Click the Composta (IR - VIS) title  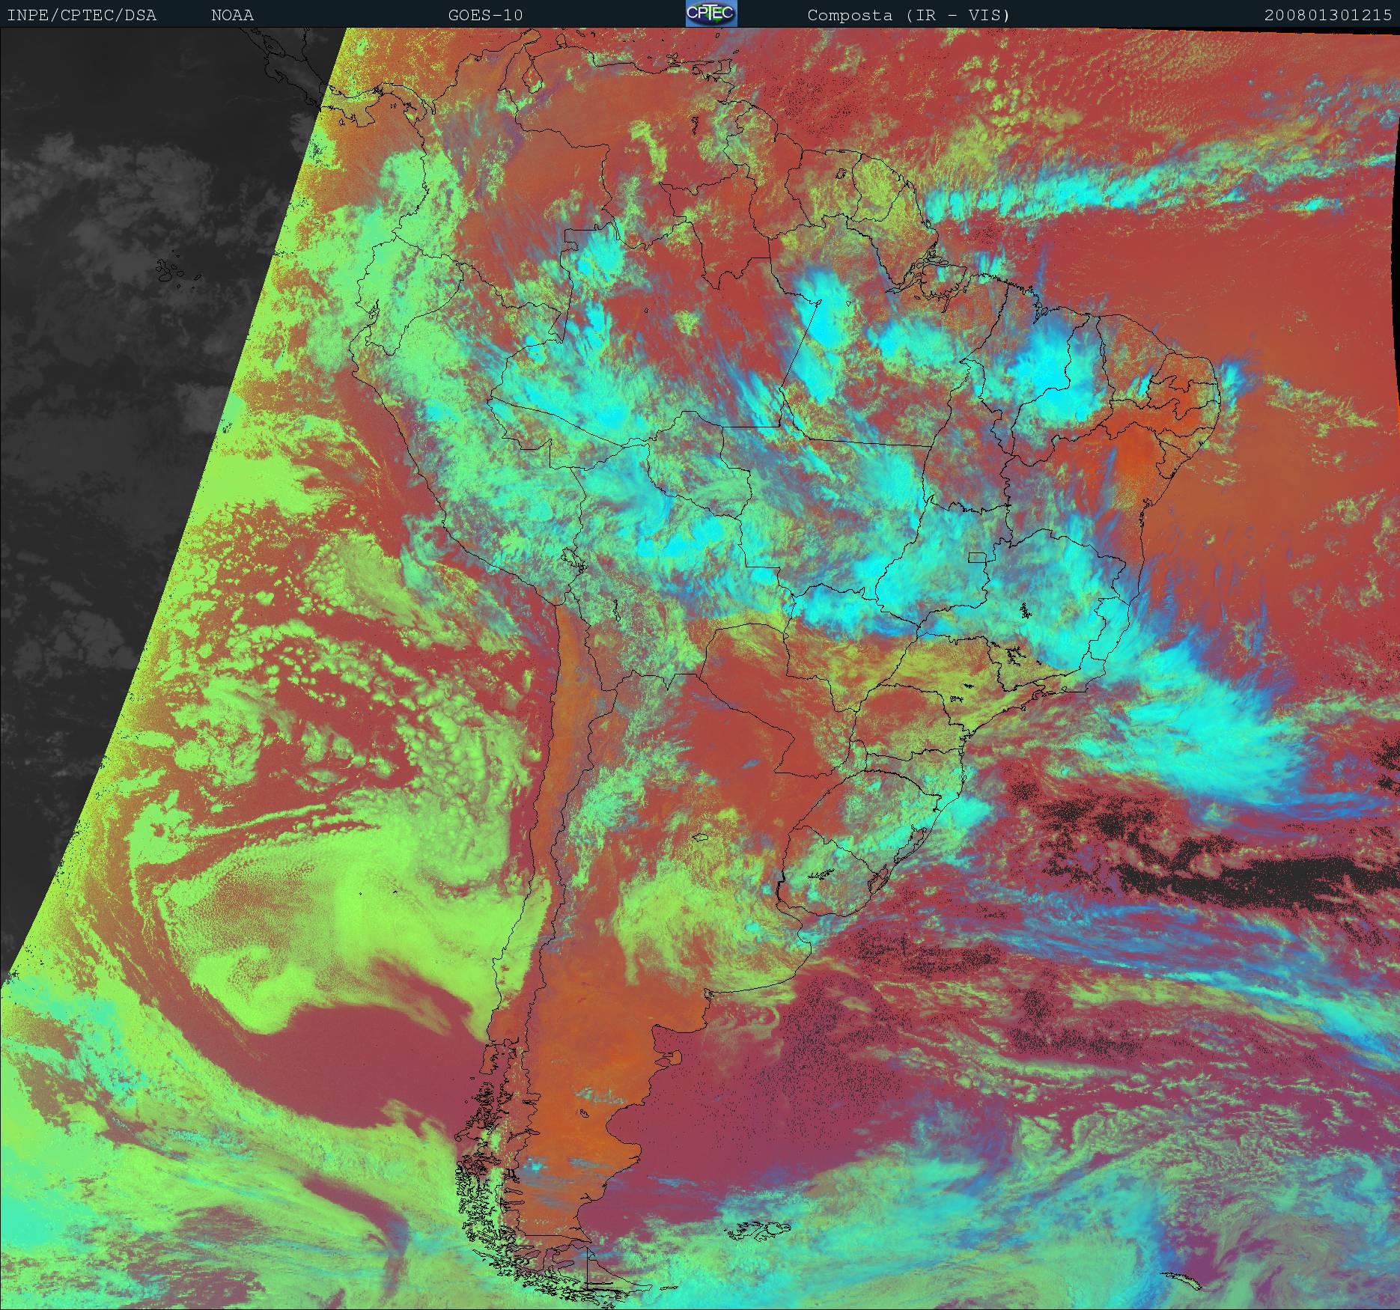(908, 15)
